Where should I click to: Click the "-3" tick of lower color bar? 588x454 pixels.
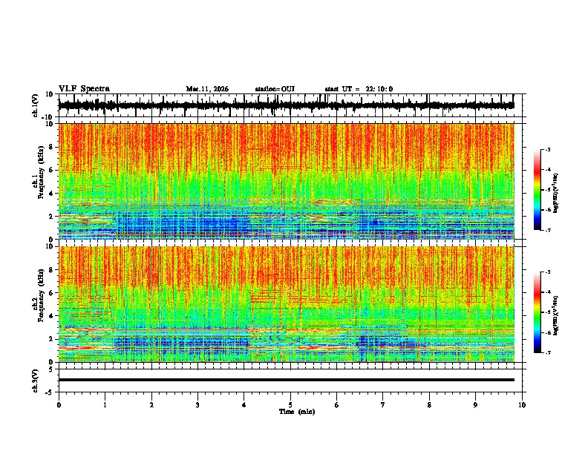[548, 272]
